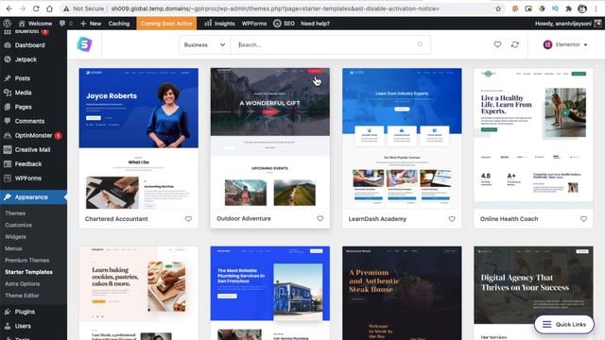Click the search magnifier icon

click(x=420, y=44)
